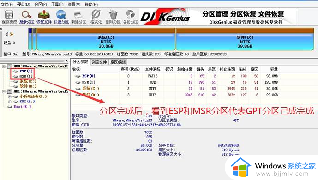Choose the 格式化 format toolbar icon
318x180 pixels.
pos(96,17)
